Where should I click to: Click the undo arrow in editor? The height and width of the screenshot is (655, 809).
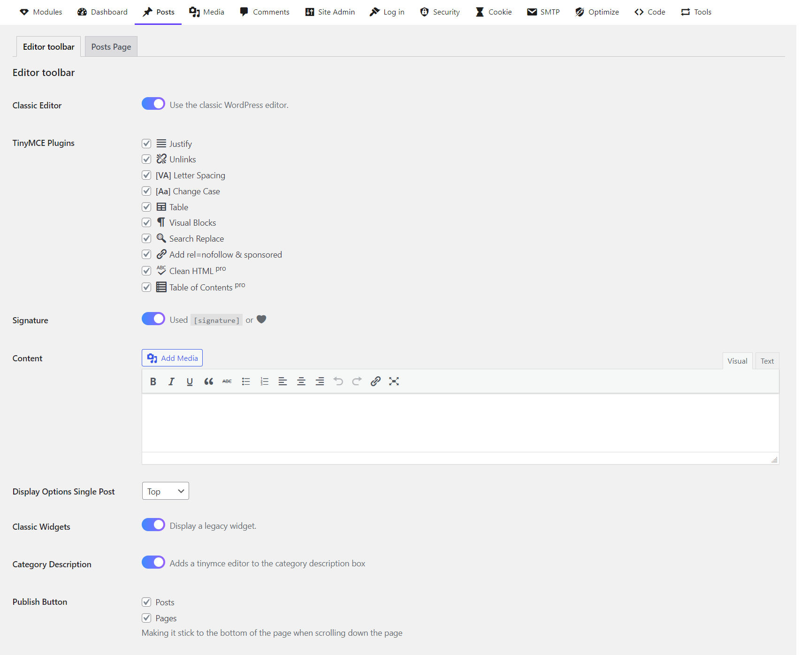[x=338, y=381]
